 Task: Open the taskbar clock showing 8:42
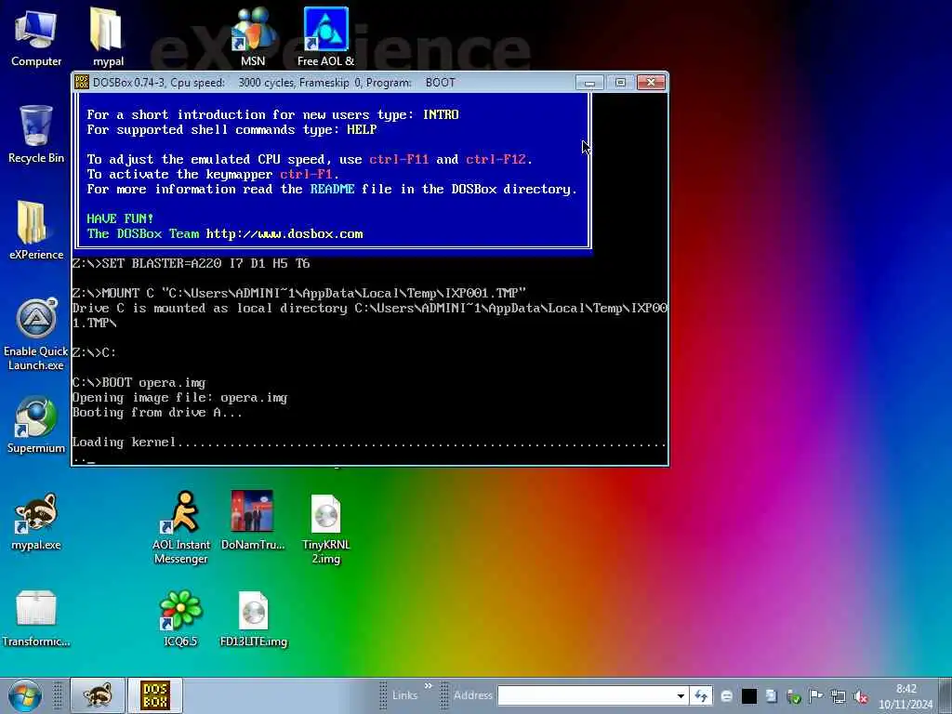point(906,695)
